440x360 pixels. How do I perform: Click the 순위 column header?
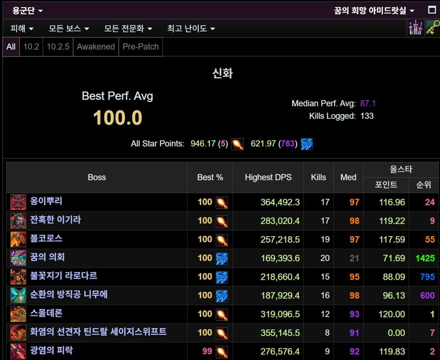[424, 185]
